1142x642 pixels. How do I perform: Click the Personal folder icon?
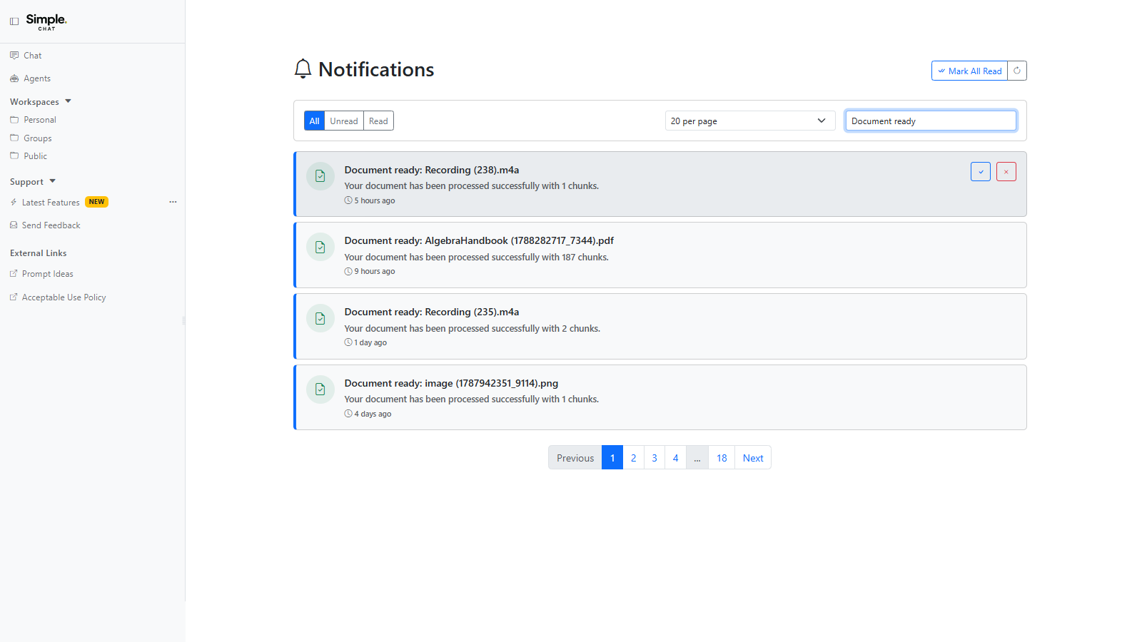coord(14,120)
